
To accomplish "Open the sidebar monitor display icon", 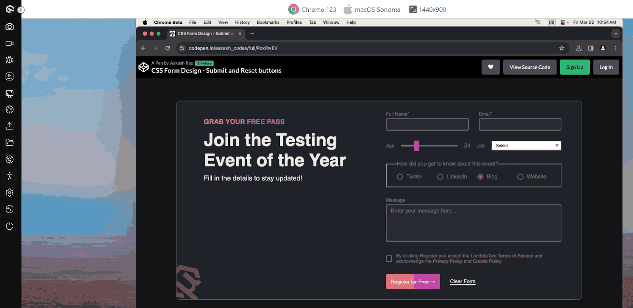I will coord(9,93).
